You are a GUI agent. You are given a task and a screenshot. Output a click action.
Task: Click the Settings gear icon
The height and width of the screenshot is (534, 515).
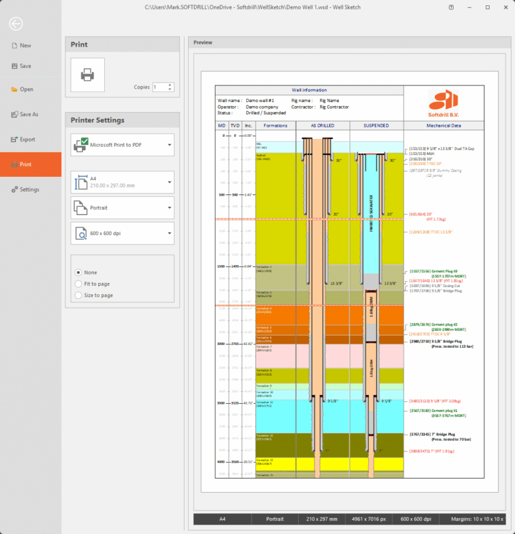[x=14, y=190]
